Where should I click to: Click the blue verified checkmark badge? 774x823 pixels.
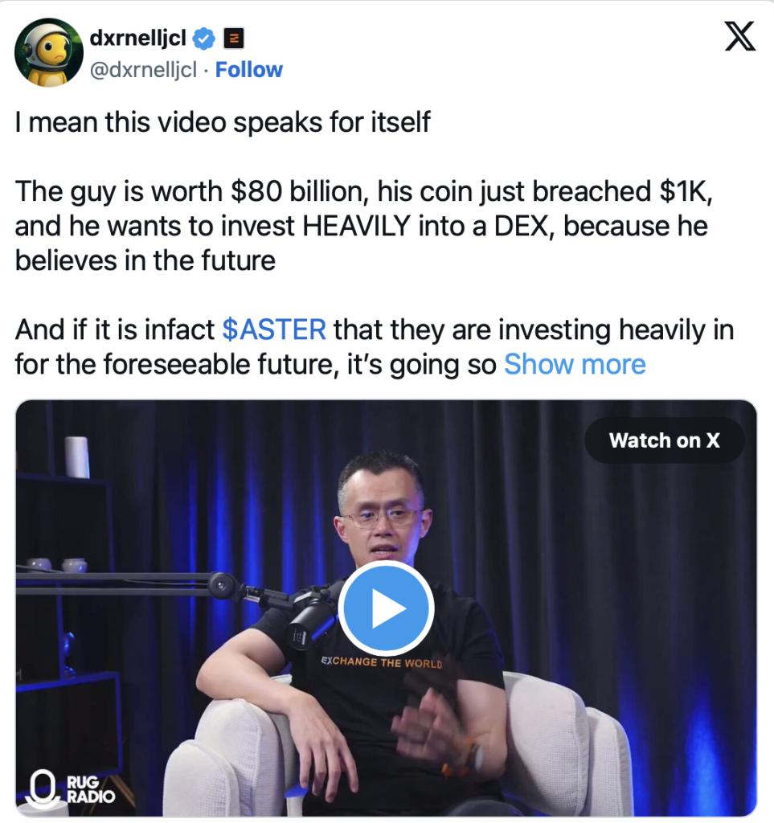pos(204,39)
